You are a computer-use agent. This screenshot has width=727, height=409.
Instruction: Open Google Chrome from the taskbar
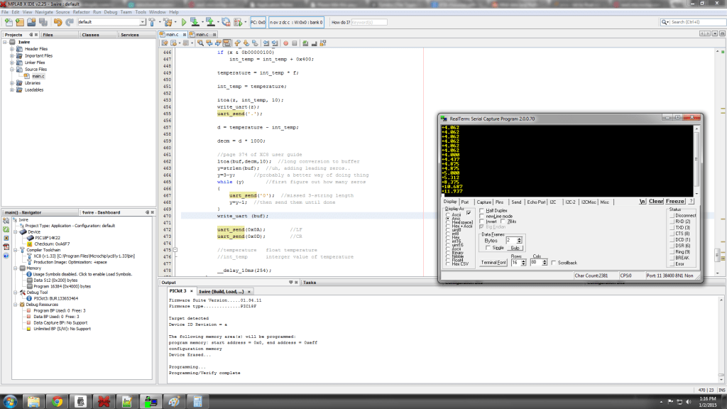(x=57, y=402)
